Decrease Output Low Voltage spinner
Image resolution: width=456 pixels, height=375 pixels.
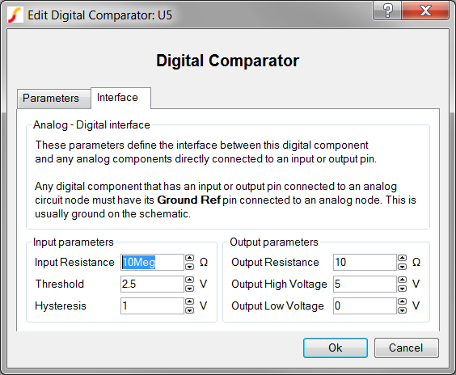click(x=402, y=310)
